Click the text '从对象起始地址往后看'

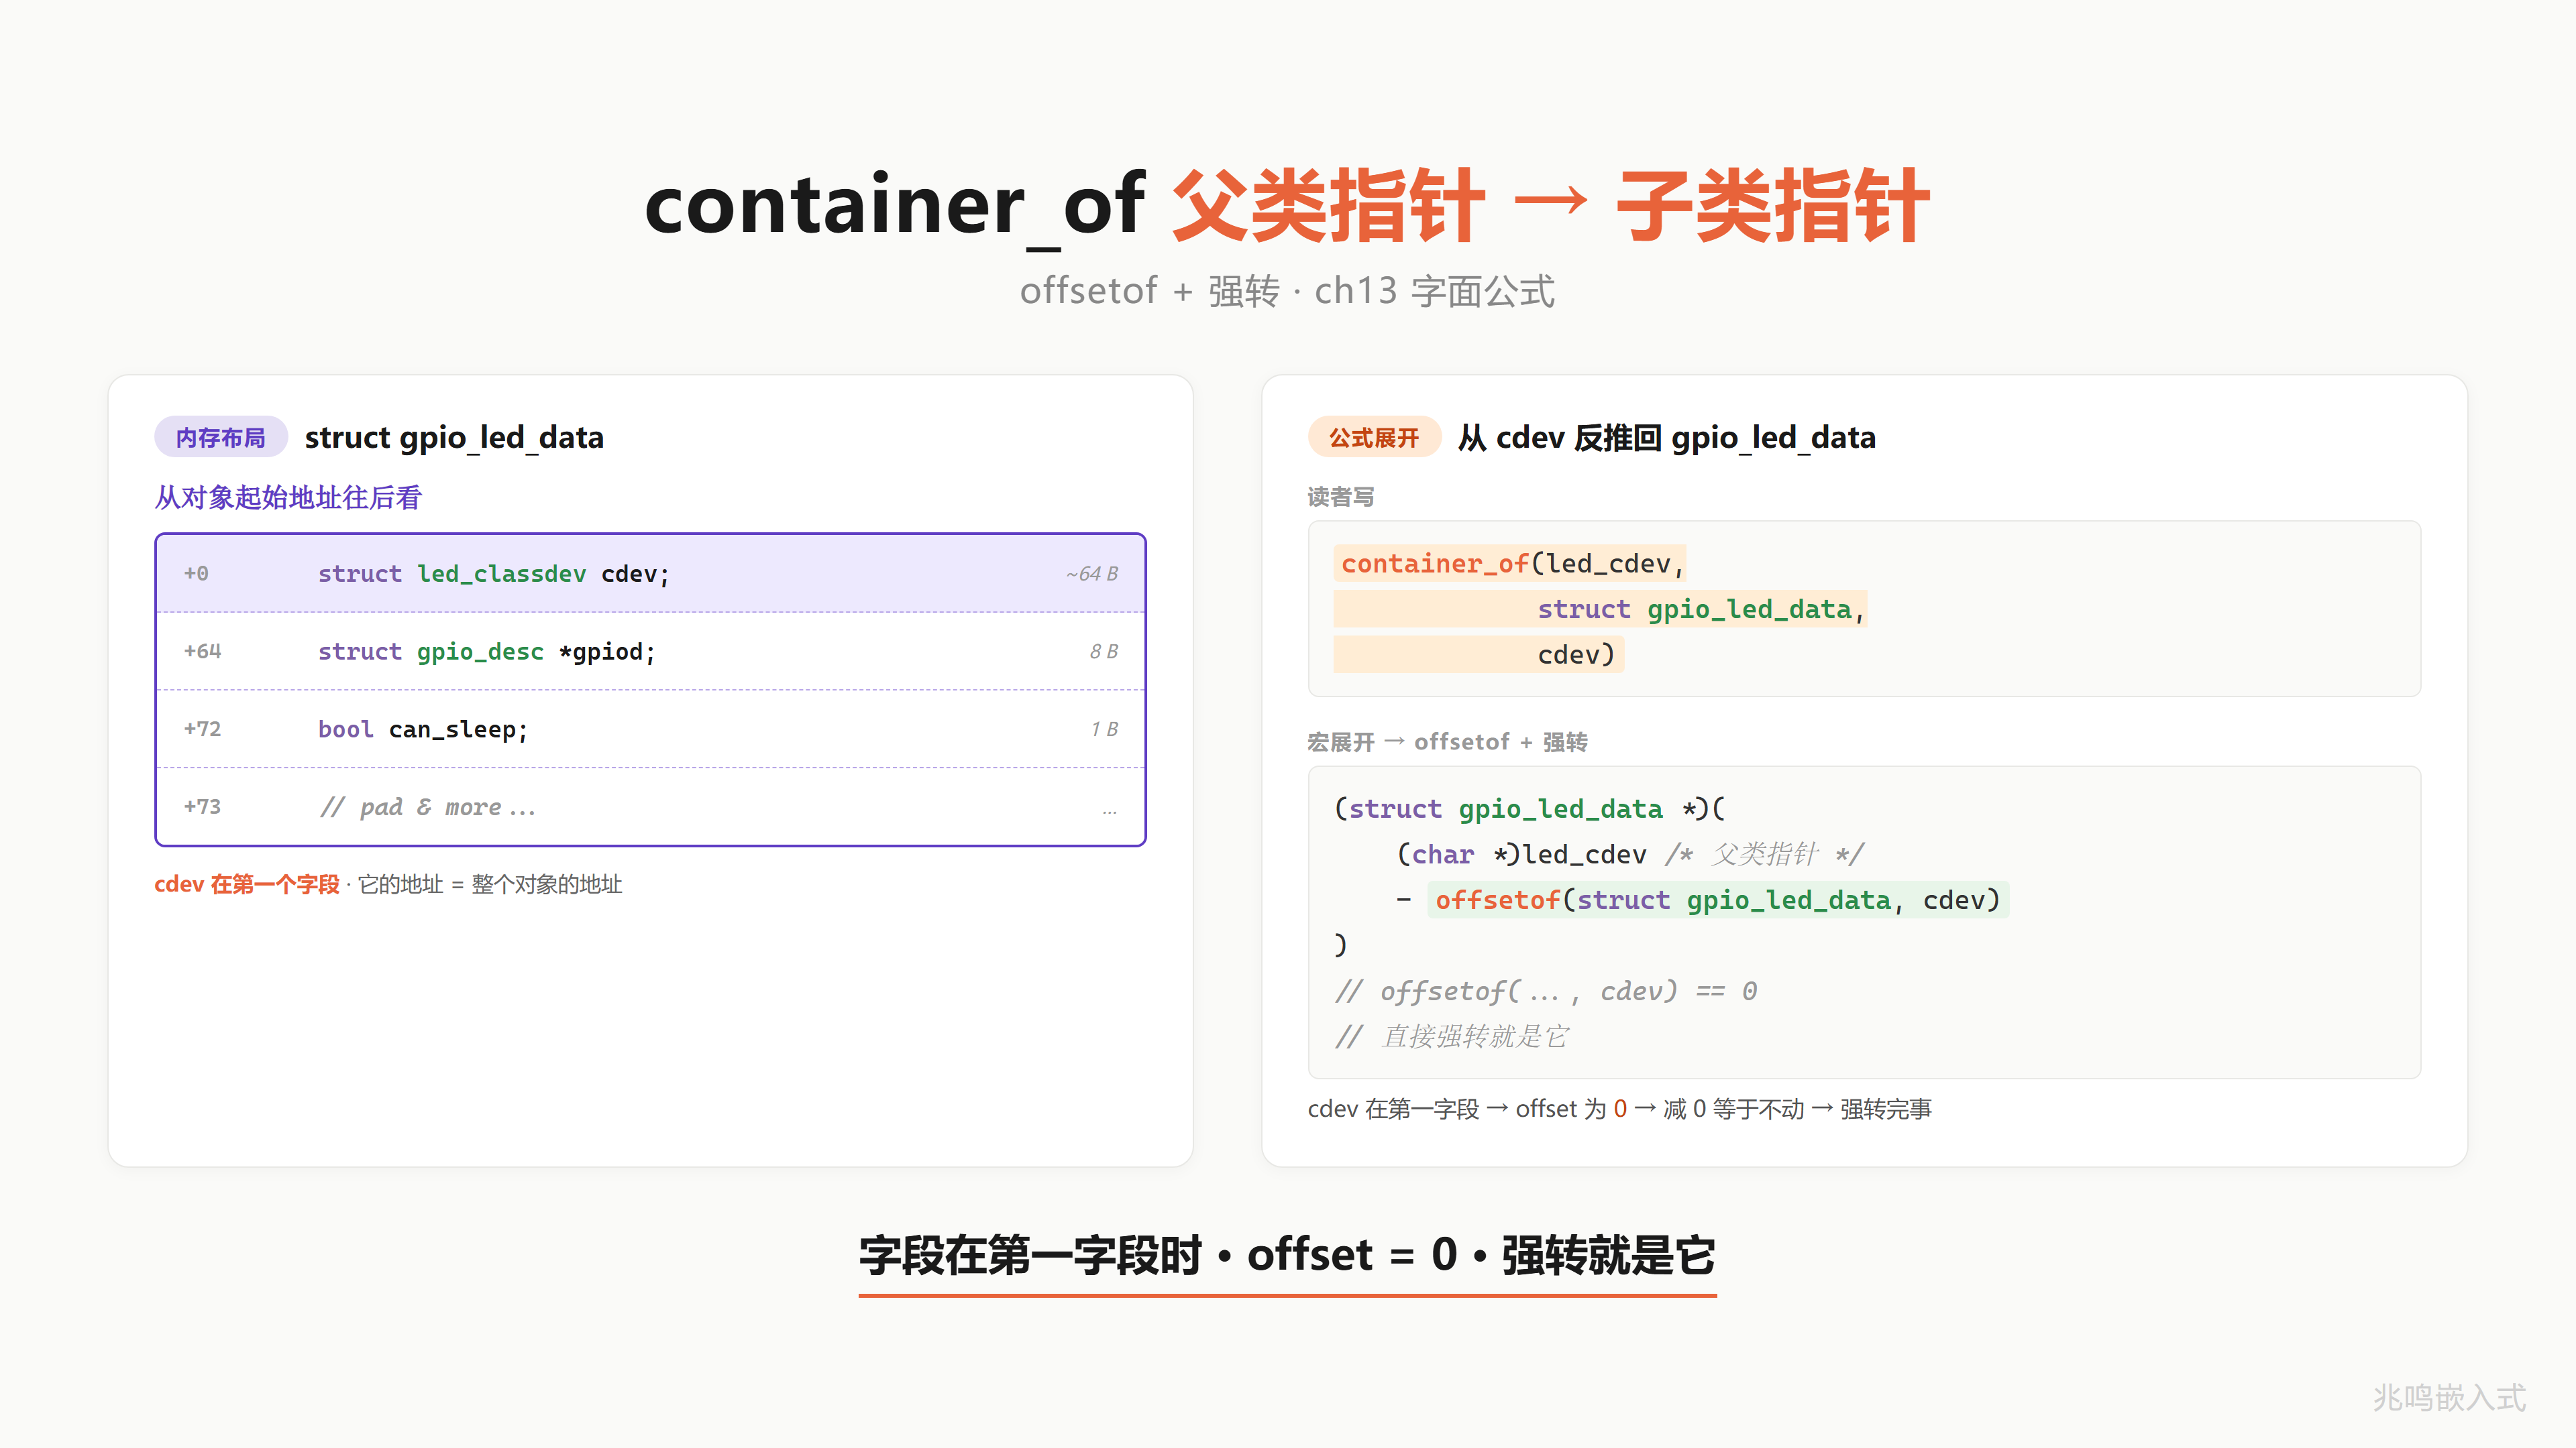[x=288, y=497]
